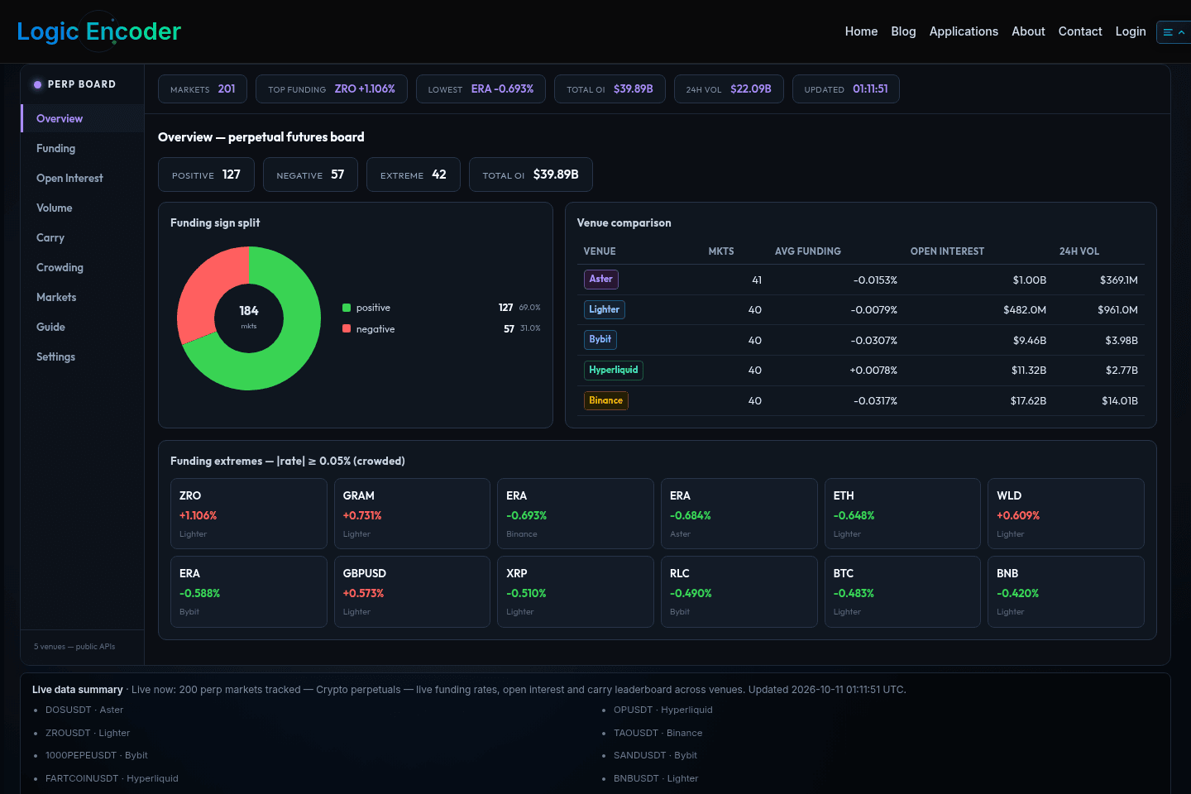Click TAOUSDT · Binance list entry
The height and width of the screenshot is (794, 1191).
[658, 733]
